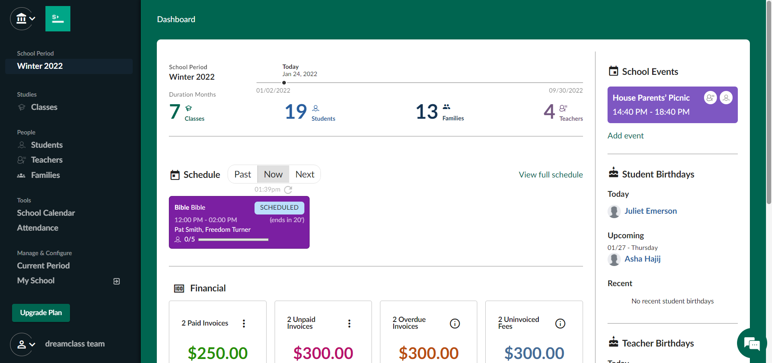Open the Students sidebar page
The width and height of the screenshot is (772, 363).
47,145
